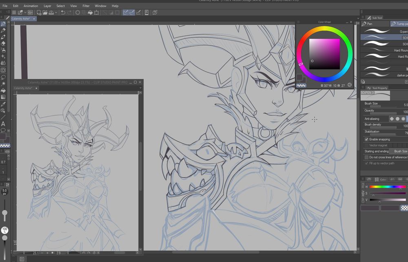Toggle Snap to Special Ruler in command bar
Image resolution: width=408 pixels, height=262 pixels.
click(132, 13)
